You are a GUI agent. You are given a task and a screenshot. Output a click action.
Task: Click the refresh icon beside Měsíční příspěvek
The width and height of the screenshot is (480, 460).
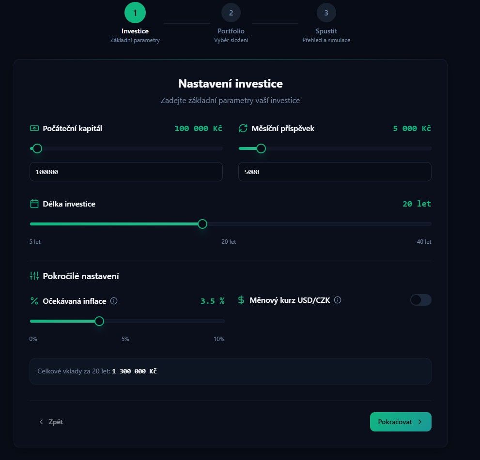pos(243,128)
